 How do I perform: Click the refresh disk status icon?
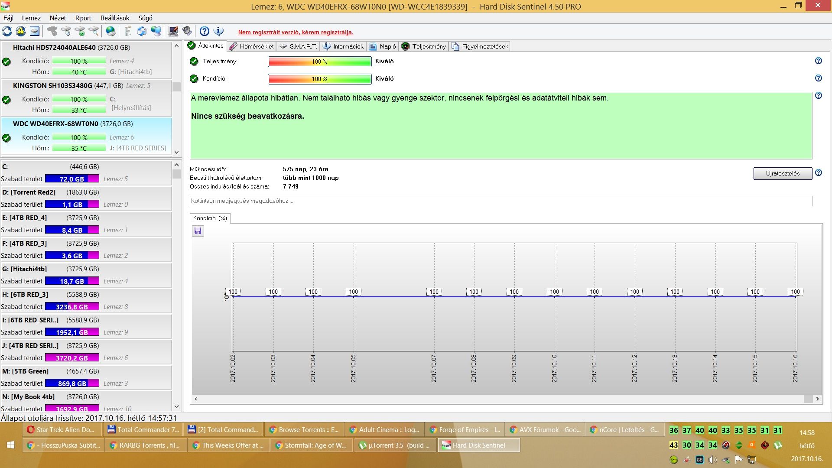point(7,31)
